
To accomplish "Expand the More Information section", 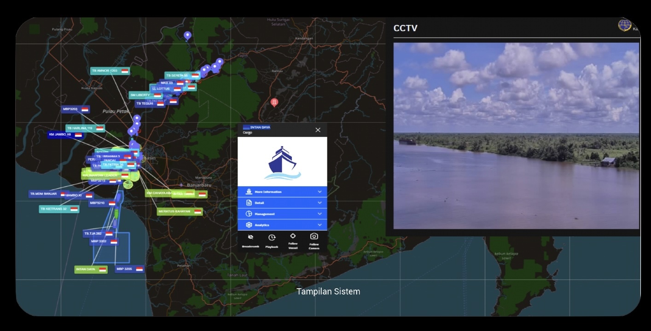I will click(282, 192).
